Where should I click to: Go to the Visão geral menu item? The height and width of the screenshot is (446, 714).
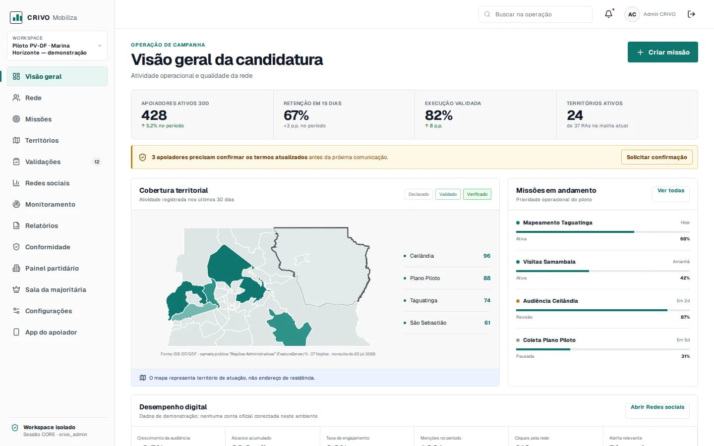pyautogui.click(x=57, y=76)
